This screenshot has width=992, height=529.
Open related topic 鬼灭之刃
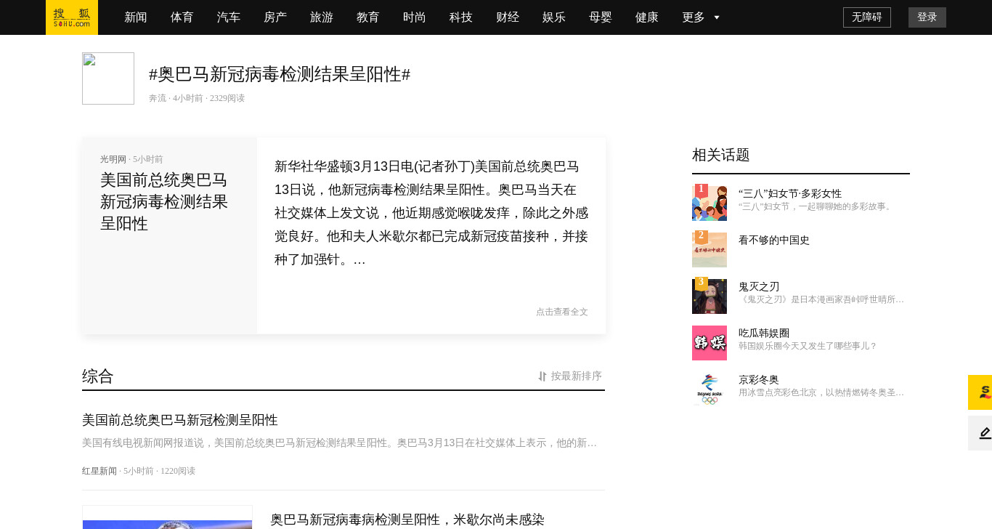[759, 286]
